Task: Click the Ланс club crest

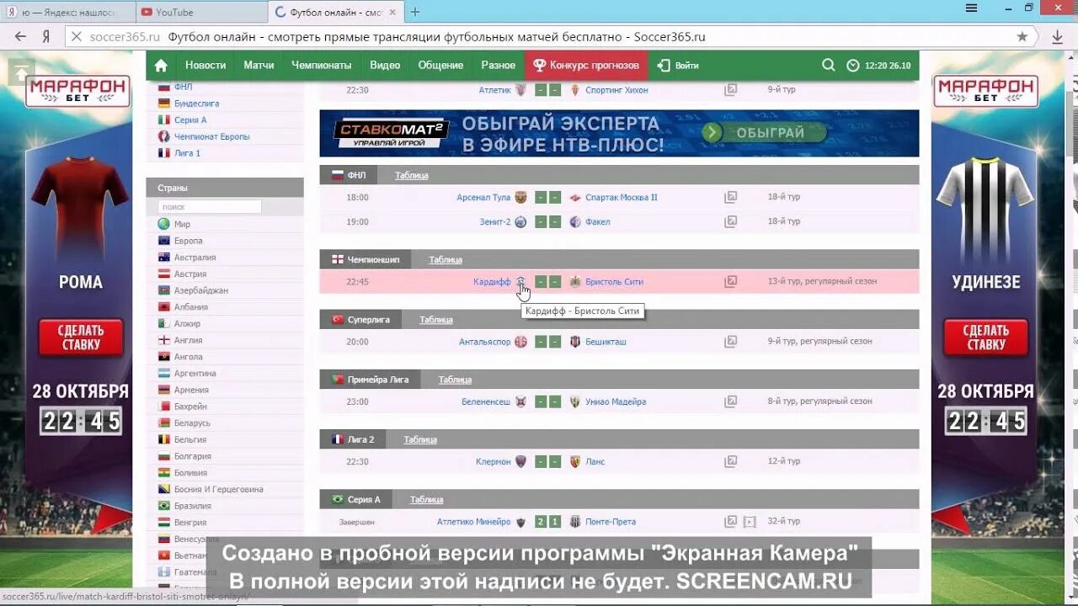Action: coord(575,461)
